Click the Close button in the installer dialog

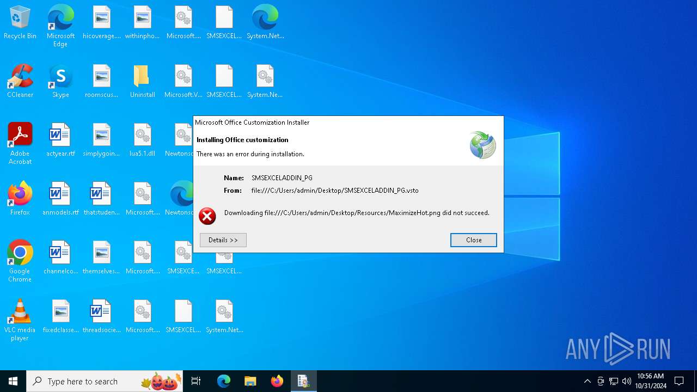[474, 240]
